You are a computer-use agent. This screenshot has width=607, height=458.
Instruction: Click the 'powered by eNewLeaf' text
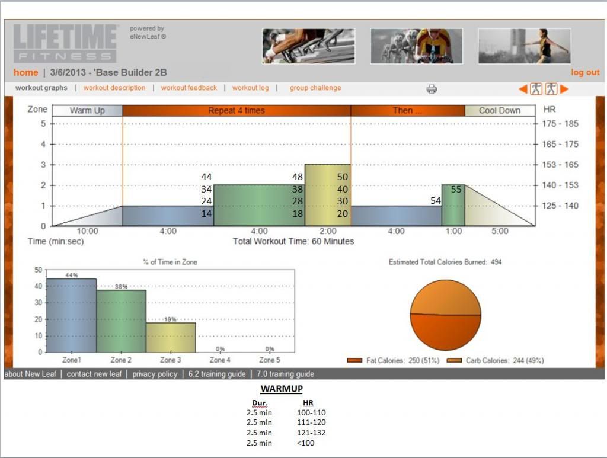click(148, 33)
